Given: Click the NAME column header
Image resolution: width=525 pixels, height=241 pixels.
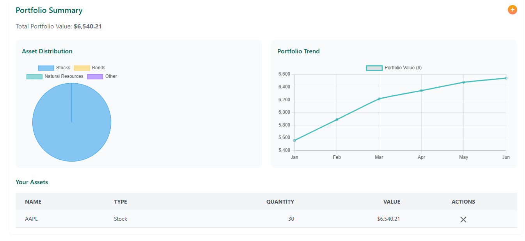Looking at the screenshot, I should click(x=33, y=202).
